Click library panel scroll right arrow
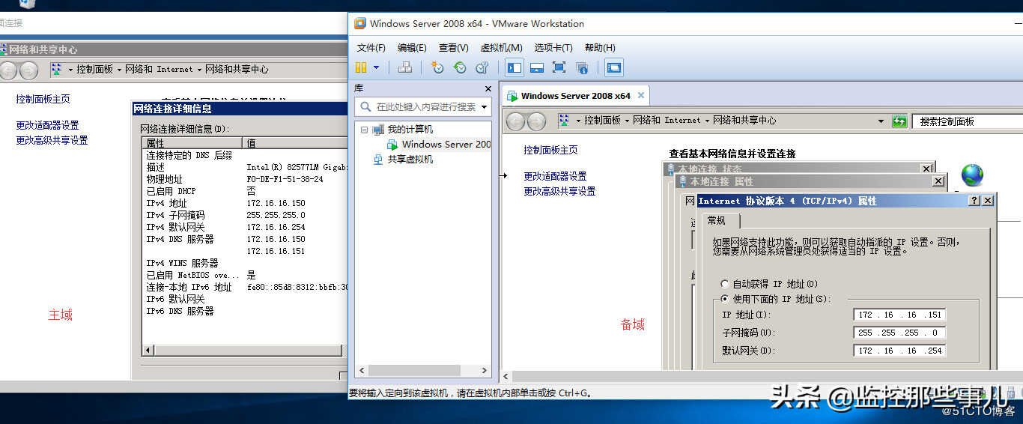Viewport: 1023px width, 424px height. tap(485, 370)
